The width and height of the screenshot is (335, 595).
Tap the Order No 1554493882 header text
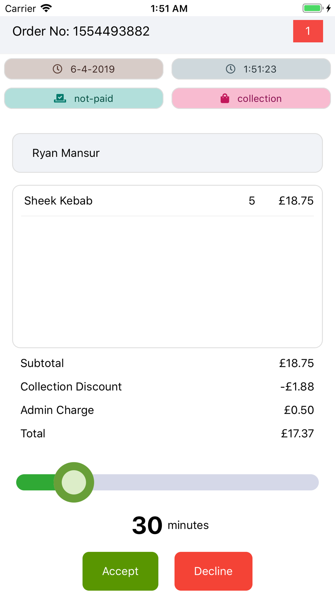coord(81,31)
